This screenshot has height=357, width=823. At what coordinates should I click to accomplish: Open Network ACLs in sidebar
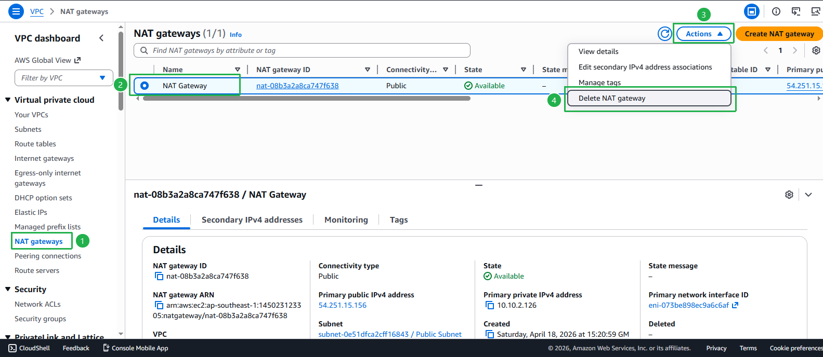(37, 304)
